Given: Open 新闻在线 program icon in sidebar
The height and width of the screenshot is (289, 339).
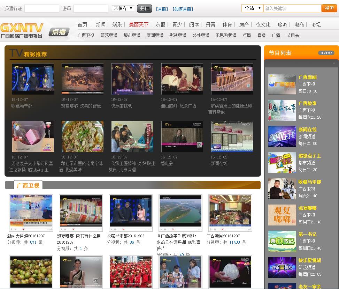Looking at the screenshot, I should coord(282,136).
